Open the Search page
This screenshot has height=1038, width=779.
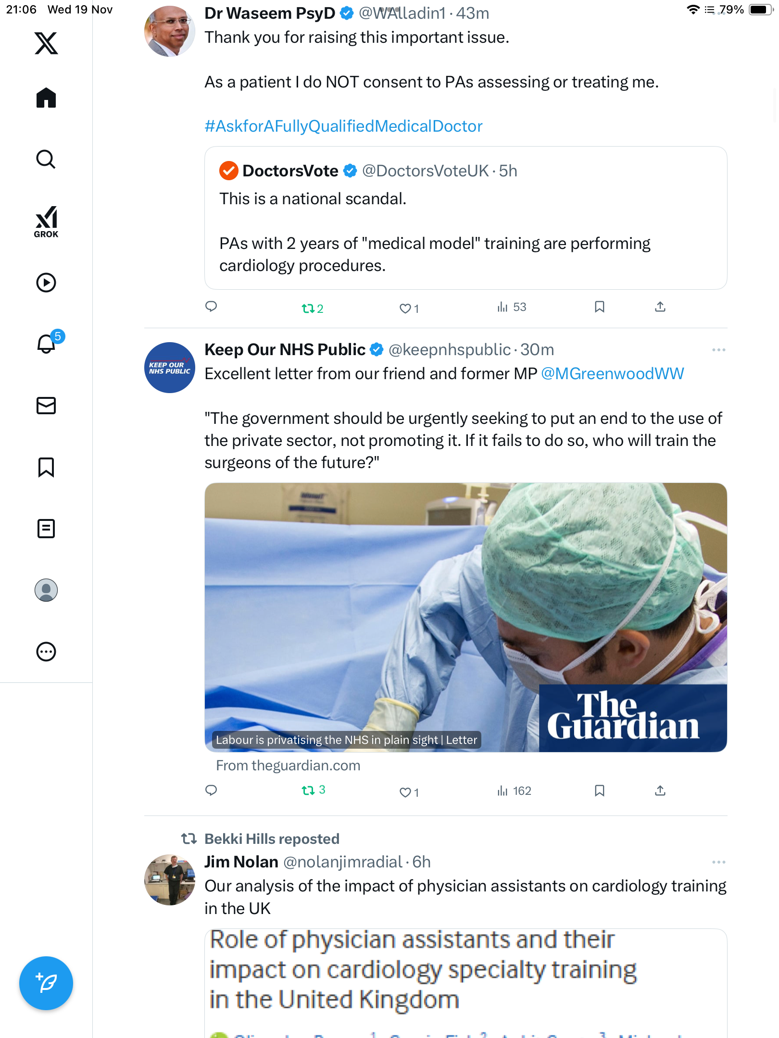pos(46,159)
